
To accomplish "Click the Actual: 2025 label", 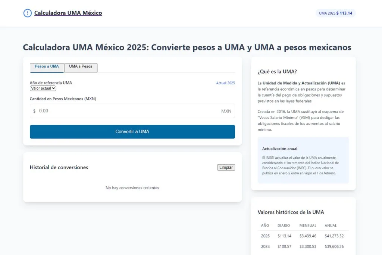I will click(225, 83).
